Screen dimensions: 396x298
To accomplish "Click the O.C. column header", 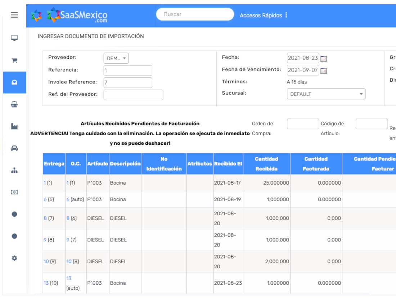I will click(76, 164).
